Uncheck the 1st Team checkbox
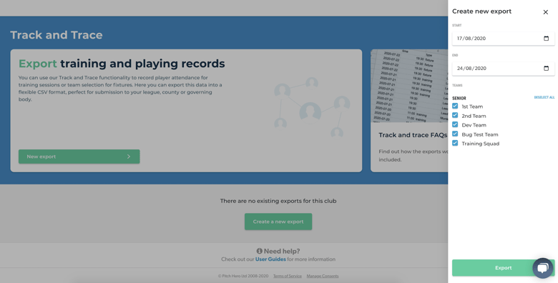This screenshot has width=558, height=283. (455, 106)
